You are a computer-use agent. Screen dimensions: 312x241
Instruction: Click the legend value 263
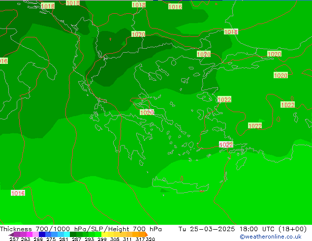26,239
